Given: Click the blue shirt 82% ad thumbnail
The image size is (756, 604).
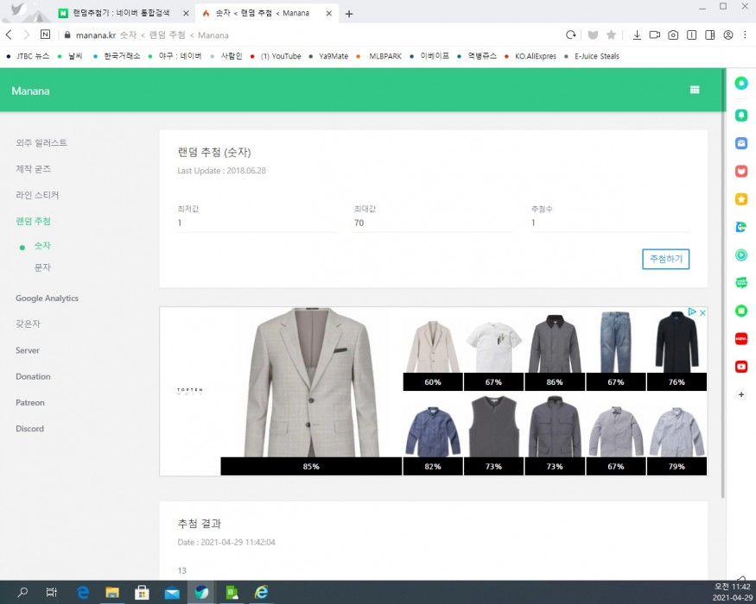Looking at the screenshot, I should (433, 435).
